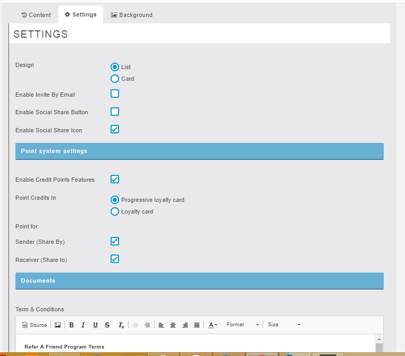Viewport: 405px width, 356px height.
Task: Untick Enable Social Share Icon checkbox
Action: pos(115,129)
